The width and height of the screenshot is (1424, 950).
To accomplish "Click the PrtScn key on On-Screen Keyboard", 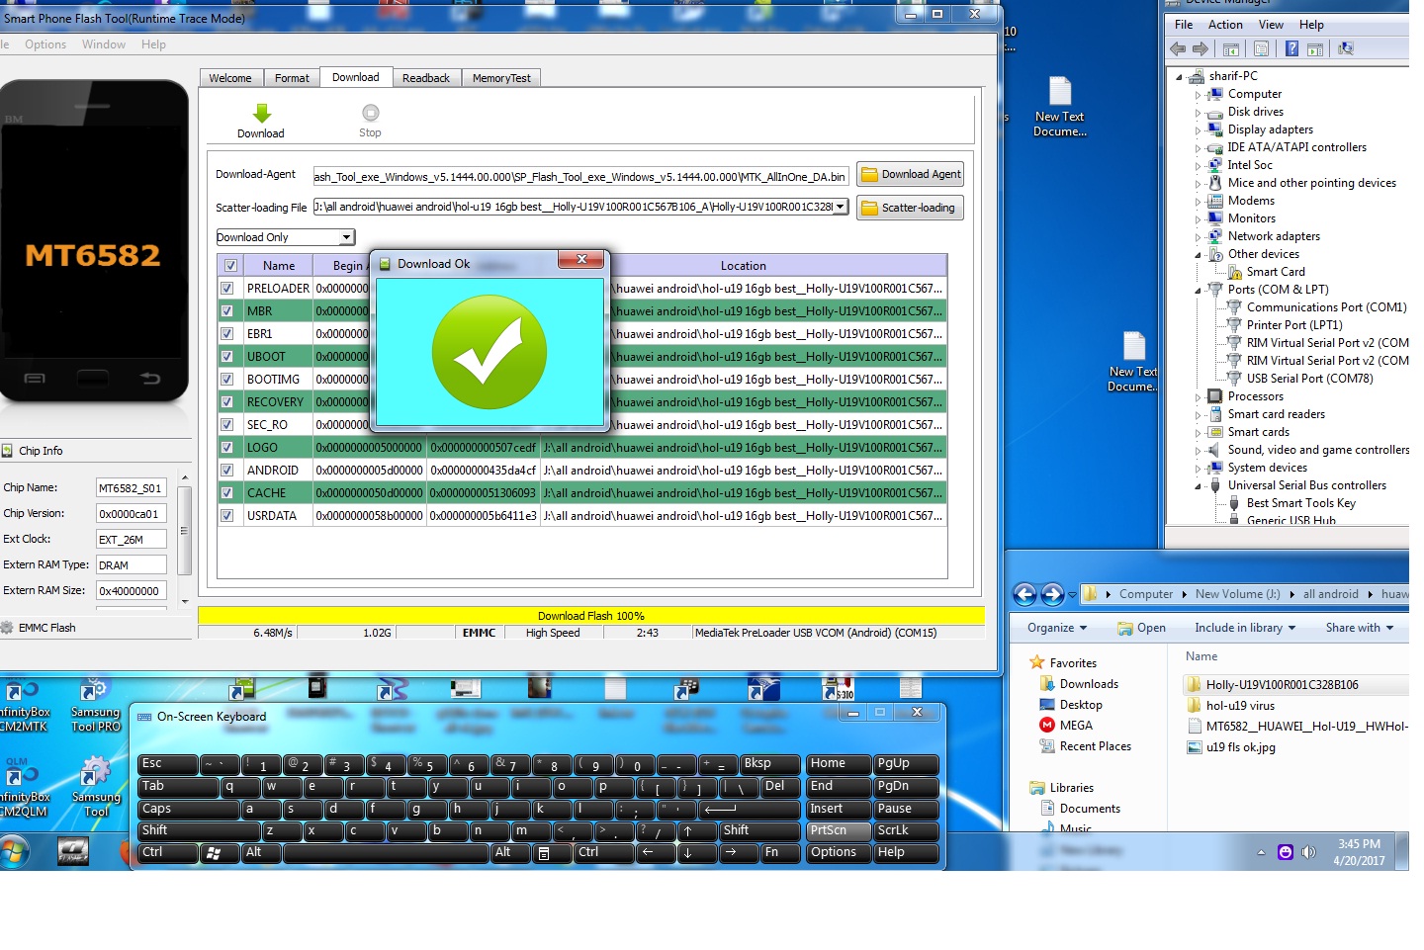I will 838,830.
